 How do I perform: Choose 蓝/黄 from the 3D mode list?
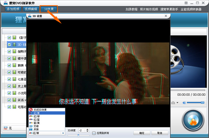[47, 123]
